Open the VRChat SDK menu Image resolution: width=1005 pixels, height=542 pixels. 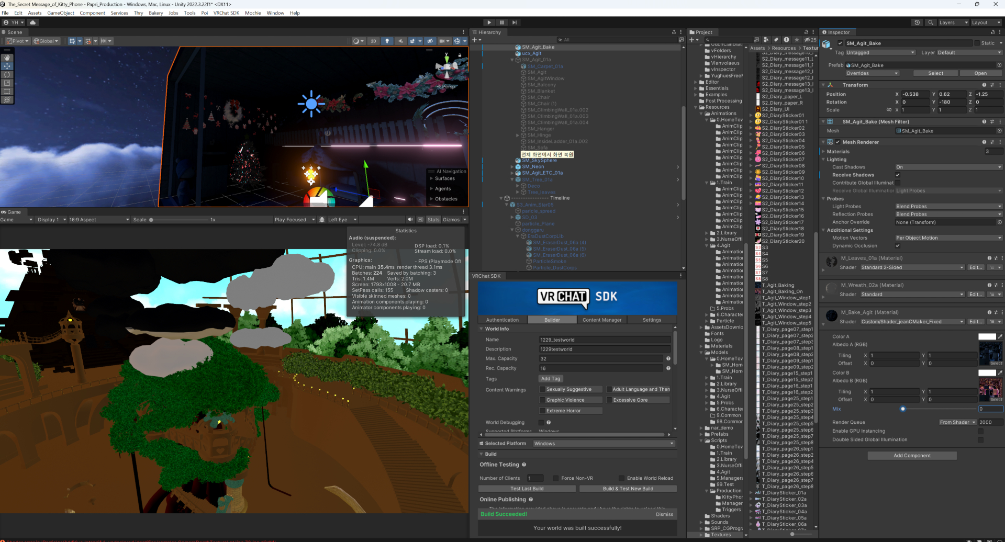coord(226,13)
